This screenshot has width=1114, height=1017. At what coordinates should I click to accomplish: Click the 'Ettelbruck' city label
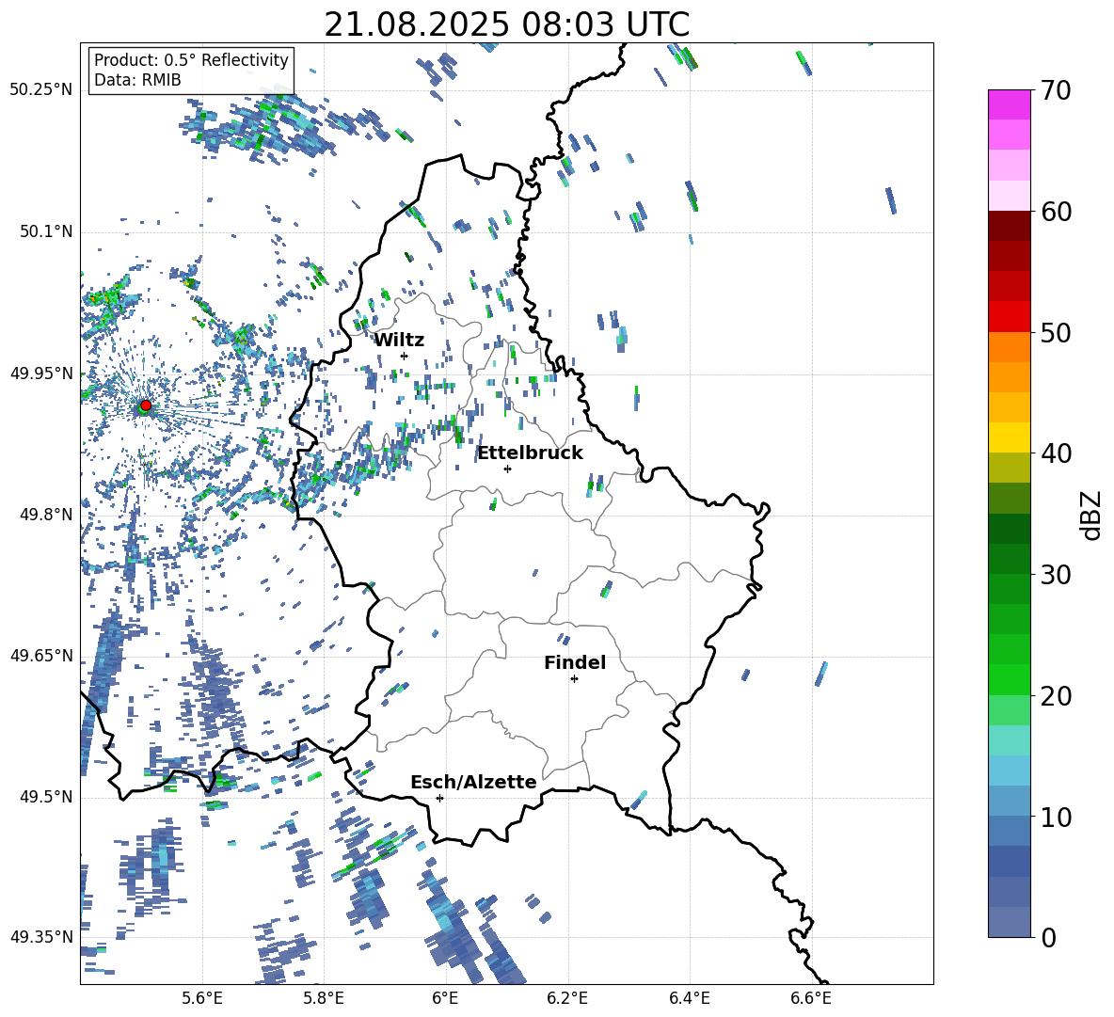pos(530,453)
